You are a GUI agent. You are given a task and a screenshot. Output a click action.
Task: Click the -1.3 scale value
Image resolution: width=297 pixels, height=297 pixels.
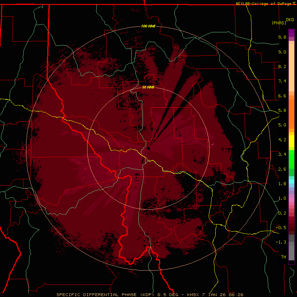pyautogui.click(x=281, y=242)
